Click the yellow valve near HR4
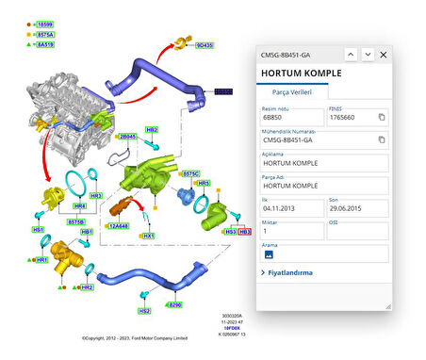The width and height of the screenshot is (426, 360). tap(53, 197)
